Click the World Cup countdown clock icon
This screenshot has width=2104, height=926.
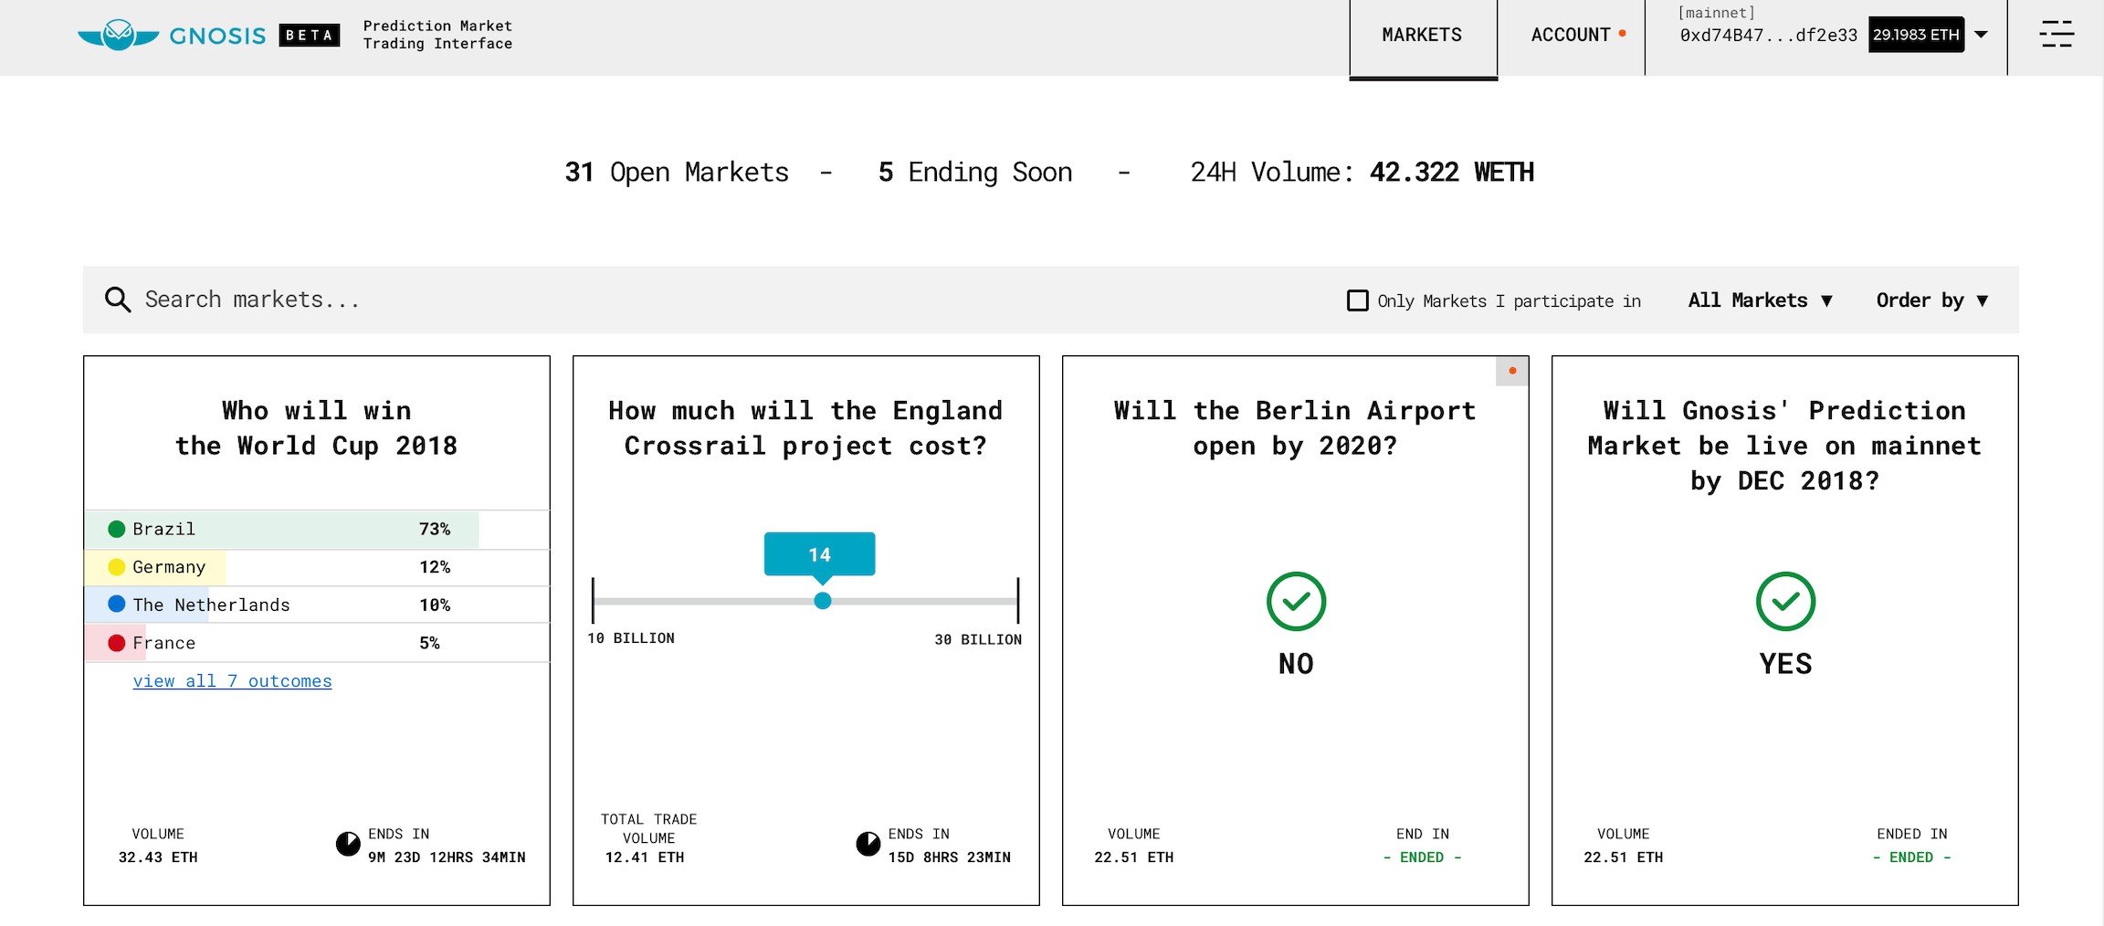[348, 844]
